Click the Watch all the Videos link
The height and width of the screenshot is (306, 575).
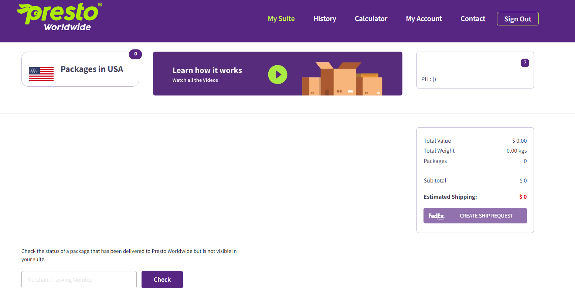pyautogui.click(x=195, y=80)
